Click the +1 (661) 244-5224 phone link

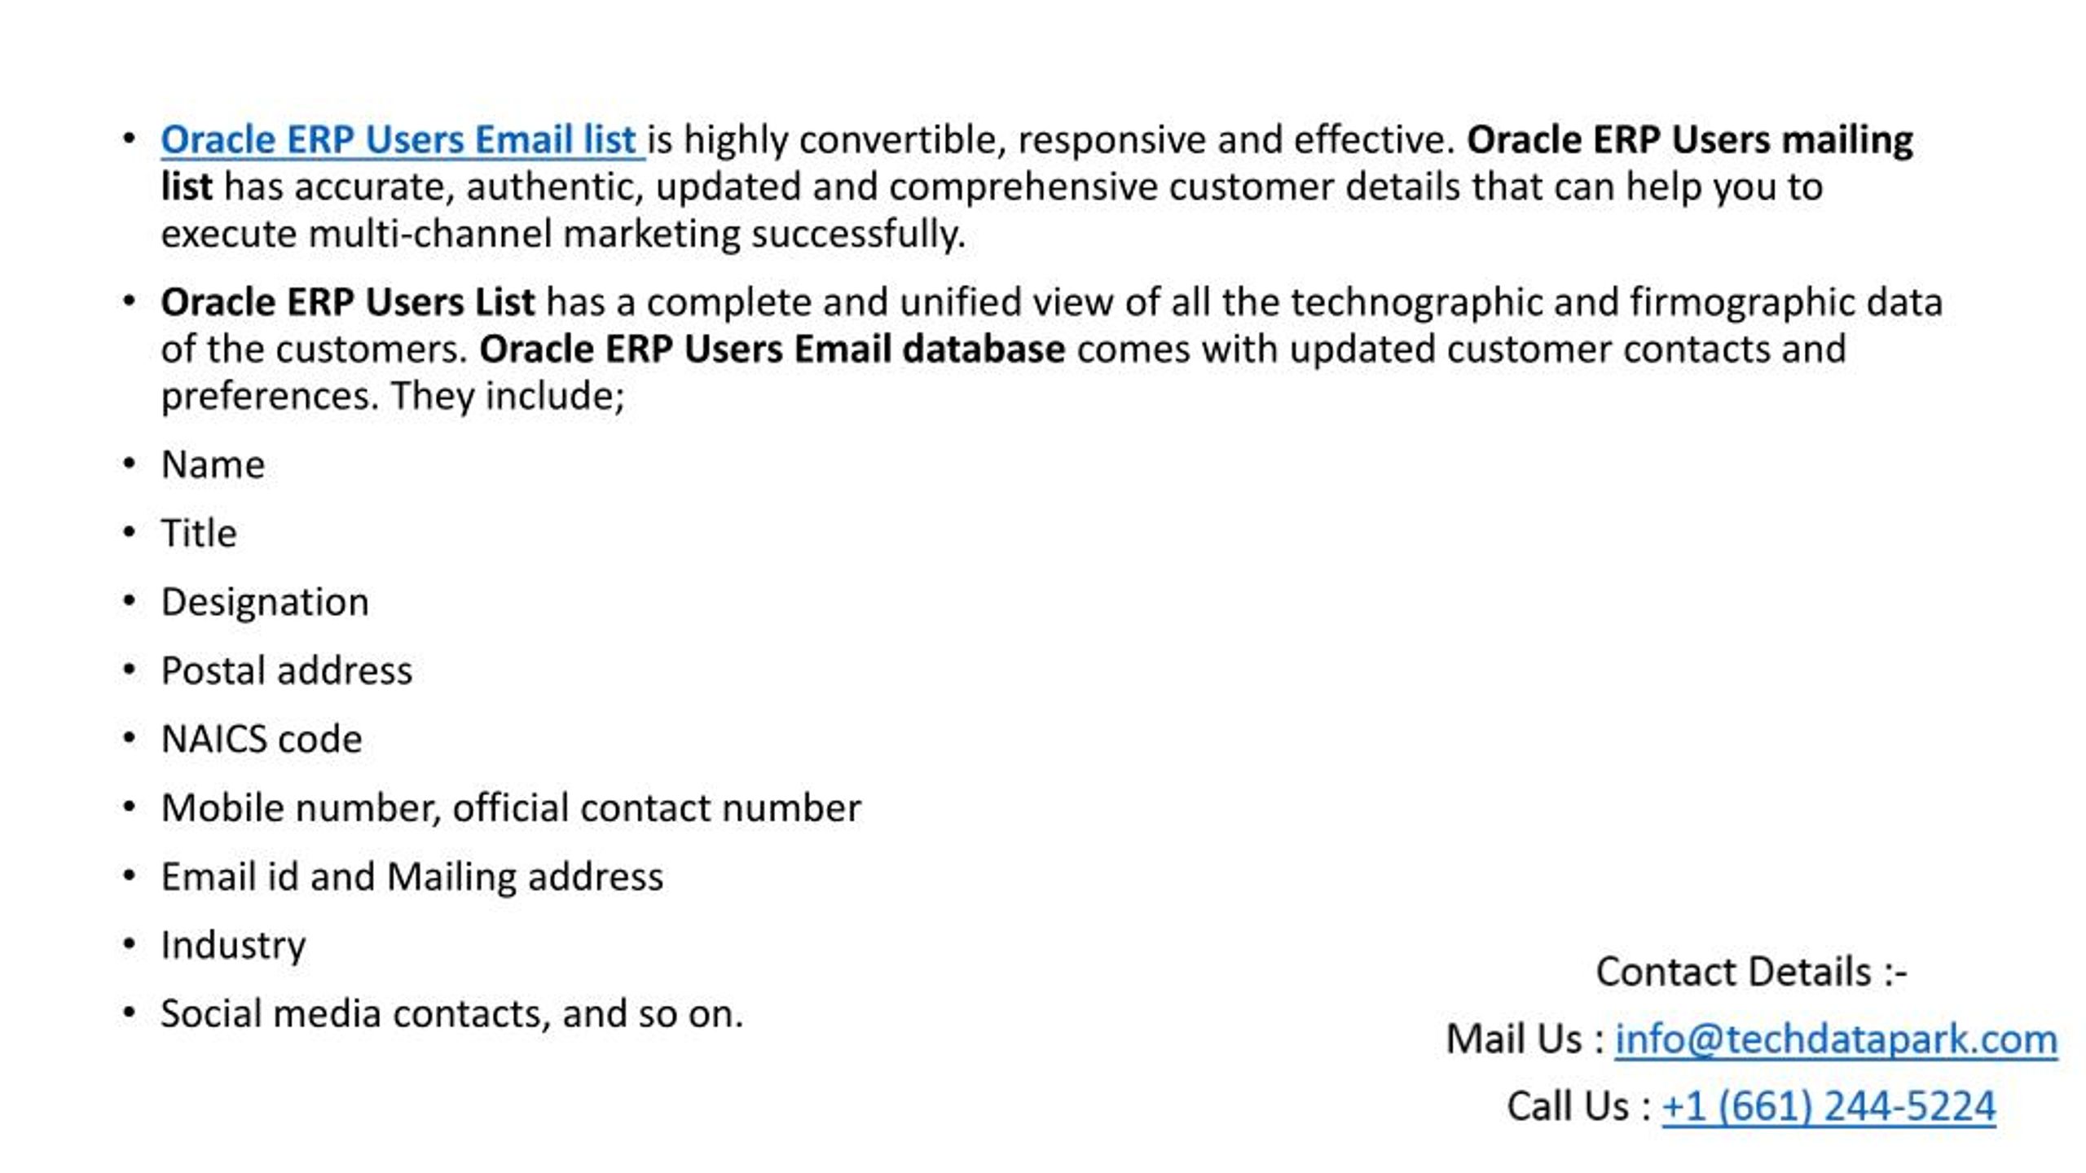[1829, 1108]
